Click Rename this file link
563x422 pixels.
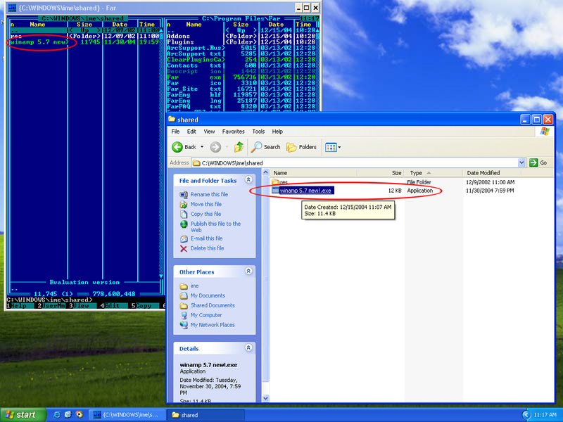(209, 195)
